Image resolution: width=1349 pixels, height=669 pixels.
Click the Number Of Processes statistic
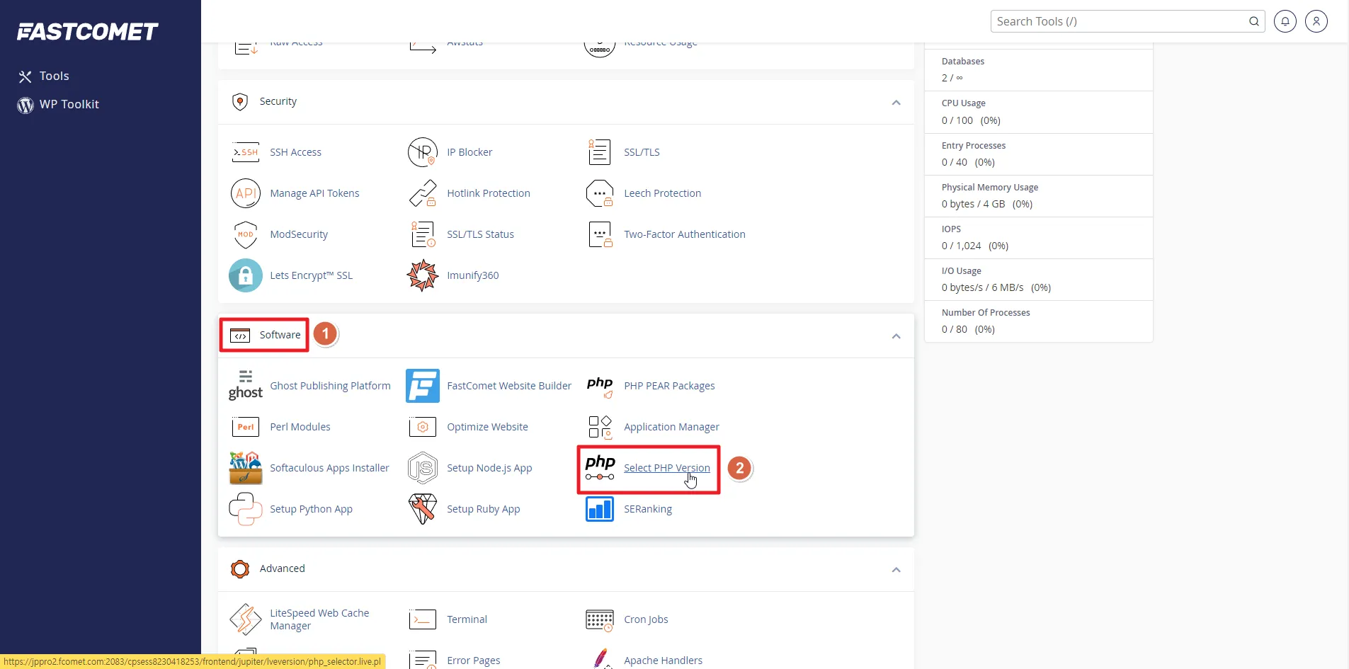1039,321
